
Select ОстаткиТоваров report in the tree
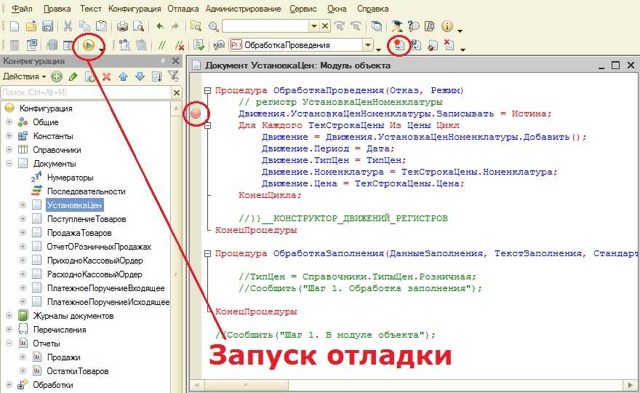pyautogui.click(x=78, y=371)
